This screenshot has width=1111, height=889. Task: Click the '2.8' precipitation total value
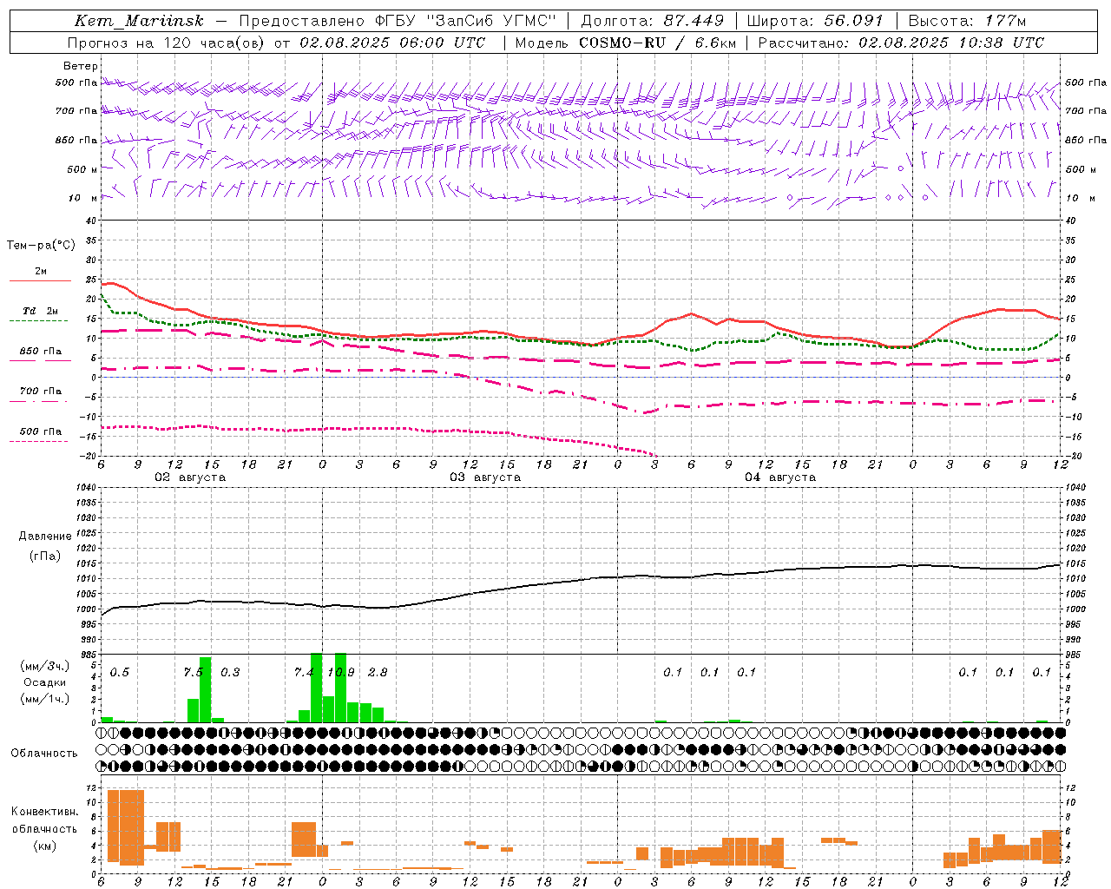(378, 672)
